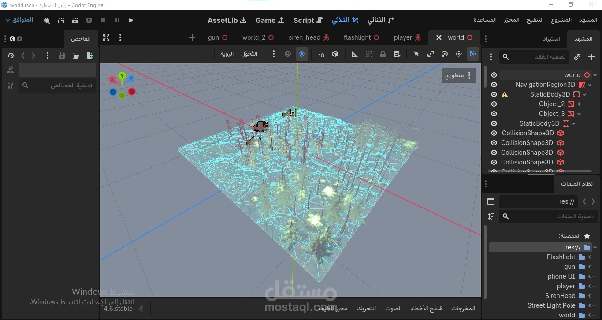Image resolution: width=602 pixels, height=320 pixels.
Task: Lock the selected node with the padlock icon
Action: pyautogui.click(x=383, y=54)
